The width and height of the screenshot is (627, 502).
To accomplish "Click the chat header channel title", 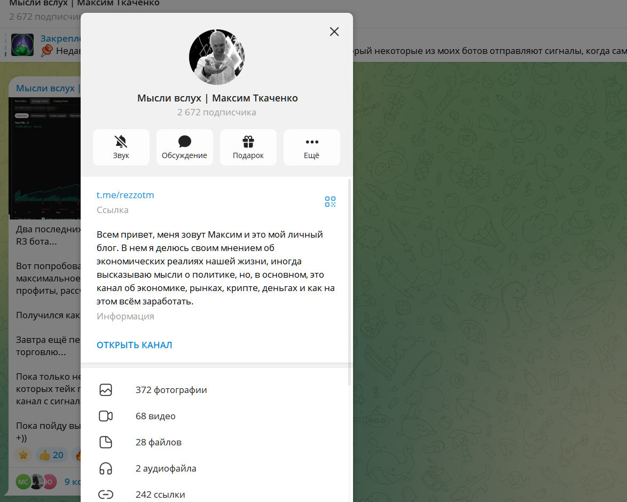I will click(84, 3).
